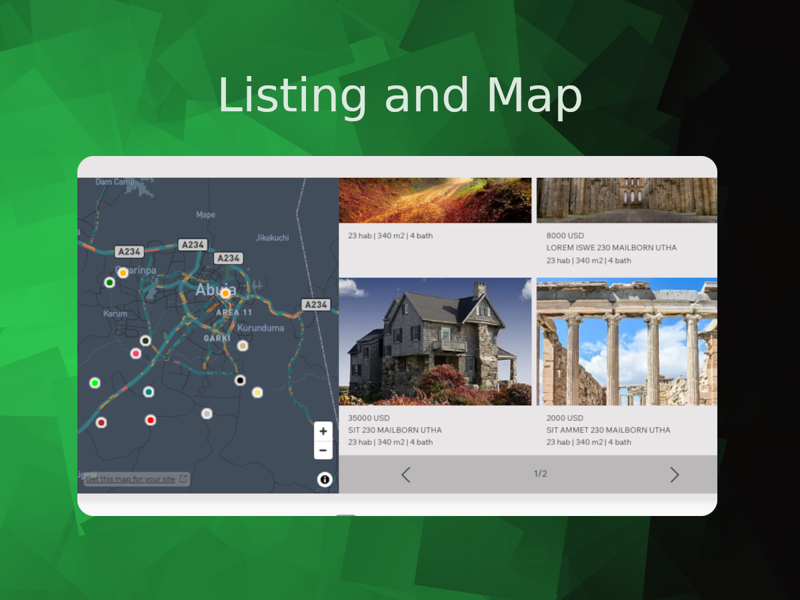The width and height of the screenshot is (800, 600).
Task: Zoom out the map with minus button
Action: coord(323,450)
